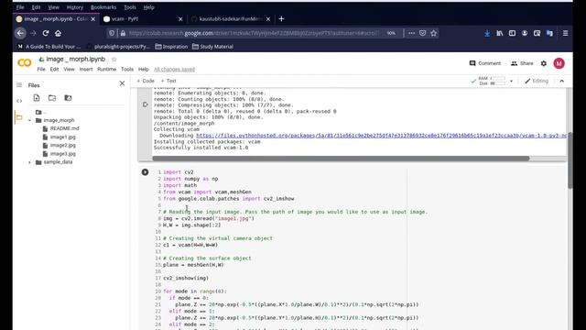Click the mount Drive icon in Files panel
The height and width of the screenshot is (330, 586).
coord(68,98)
